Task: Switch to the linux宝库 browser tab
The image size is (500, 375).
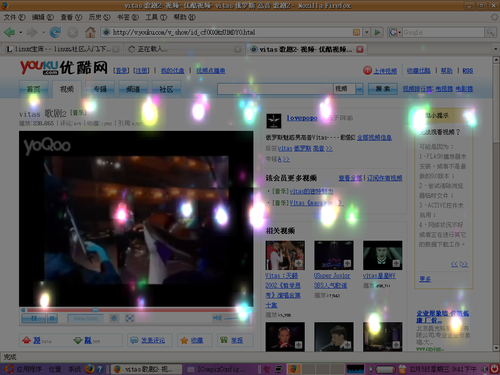Action: click(62, 49)
